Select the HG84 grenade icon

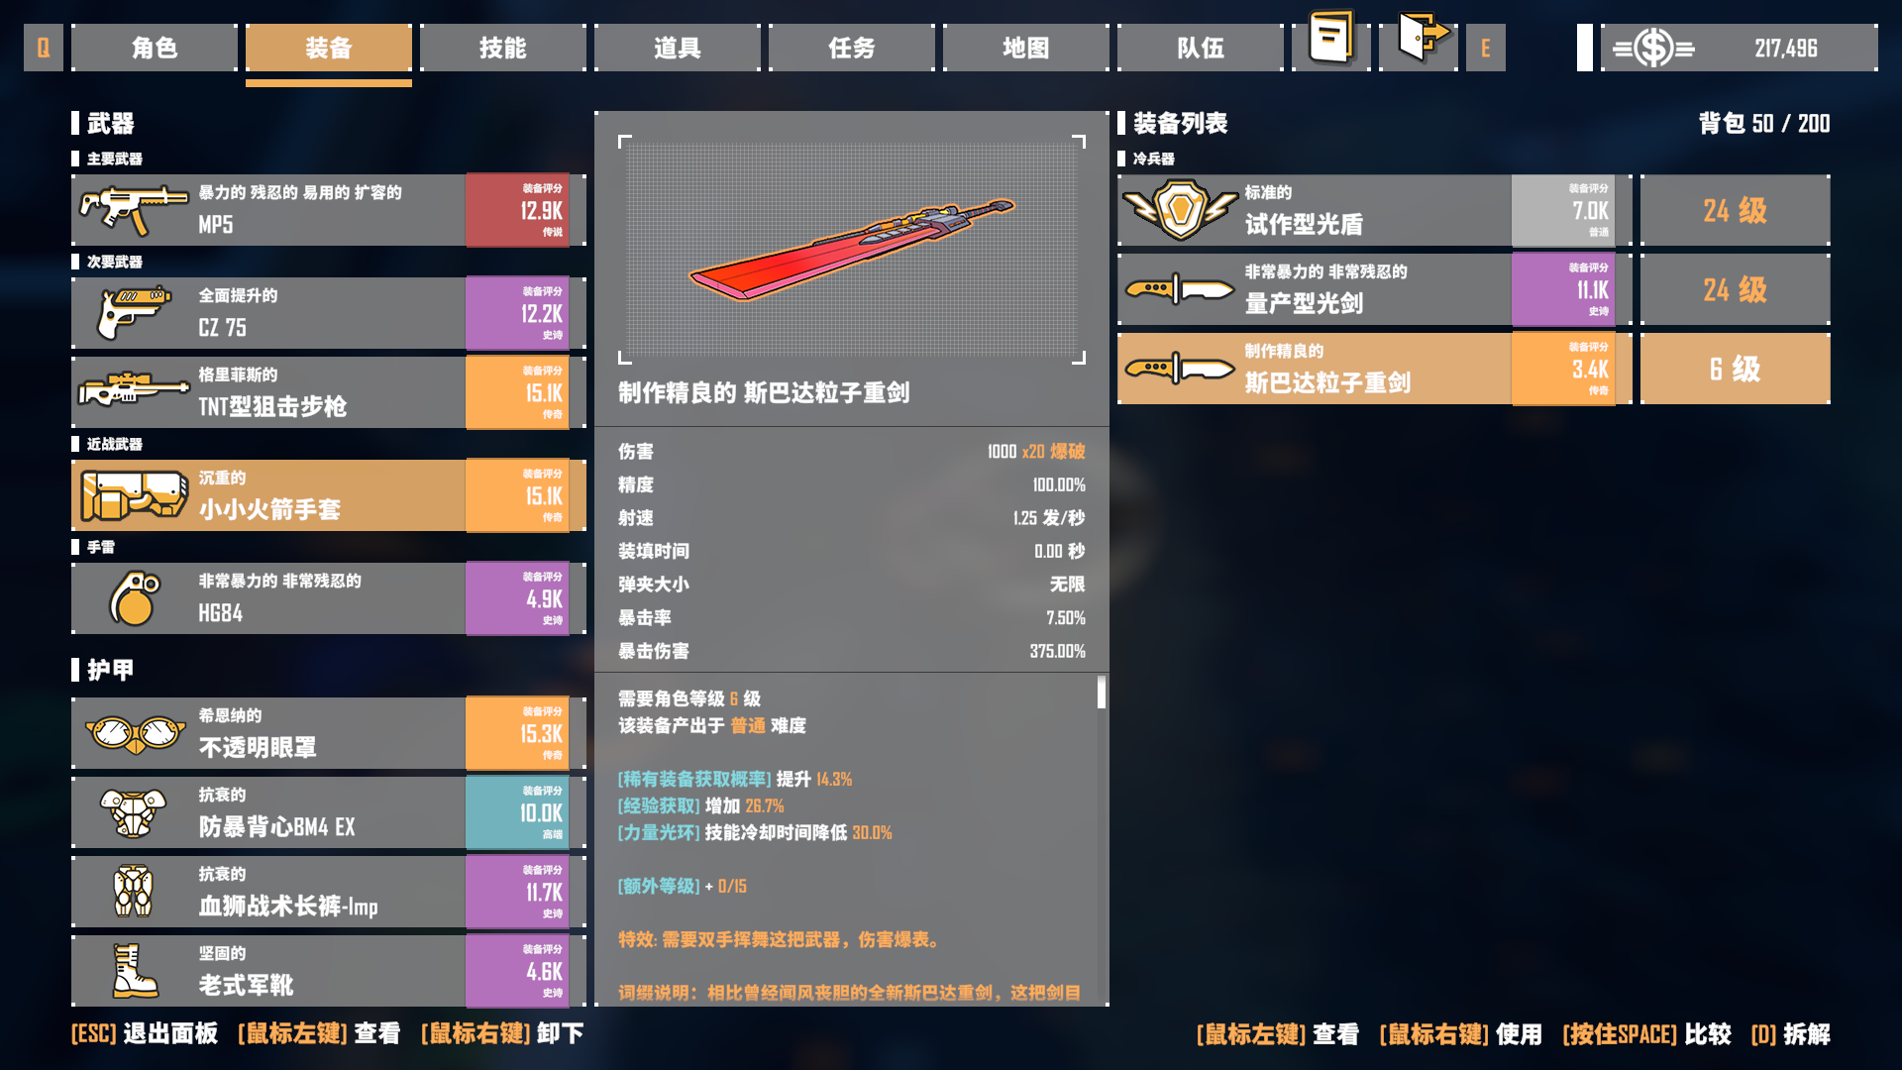[x=135, y=598]
